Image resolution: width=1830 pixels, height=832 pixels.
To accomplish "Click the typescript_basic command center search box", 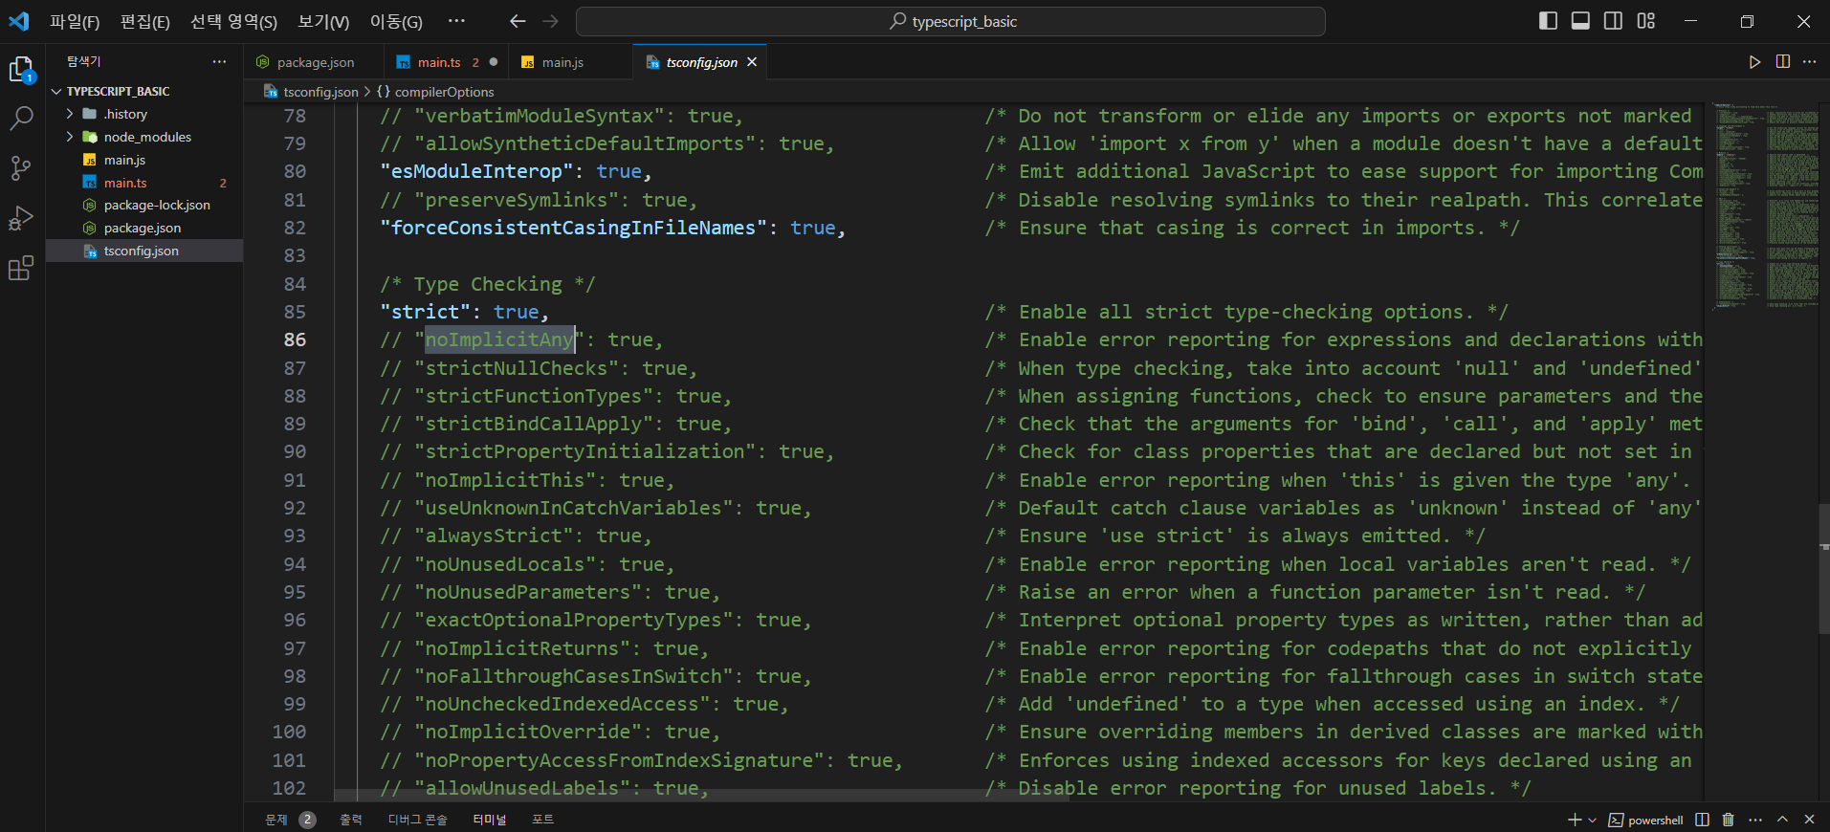I will (951, 21).
